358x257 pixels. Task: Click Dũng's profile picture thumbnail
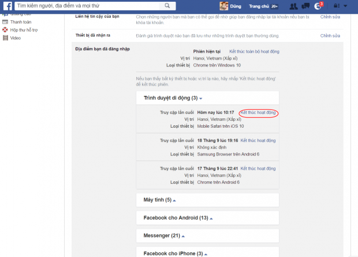pos(223,6)
